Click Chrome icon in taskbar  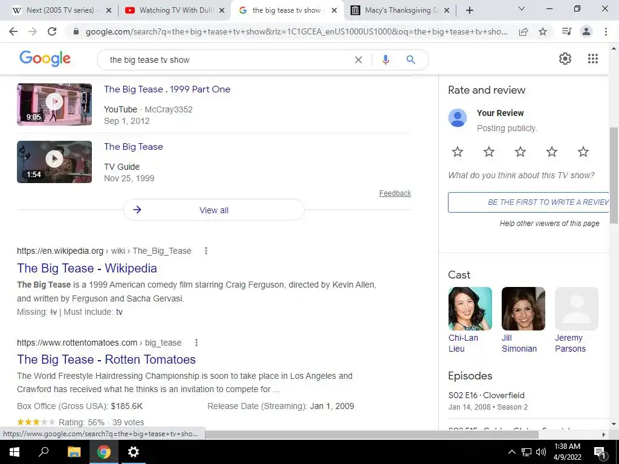pyautogui.click(x=104, y=452)
